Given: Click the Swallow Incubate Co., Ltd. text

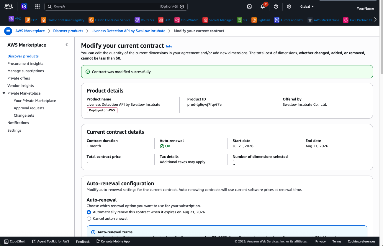Looking at the screenshot, I should click(x=305, y=104).
